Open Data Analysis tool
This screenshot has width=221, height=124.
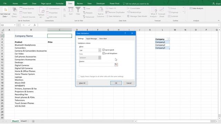click(x=196, y=8)
